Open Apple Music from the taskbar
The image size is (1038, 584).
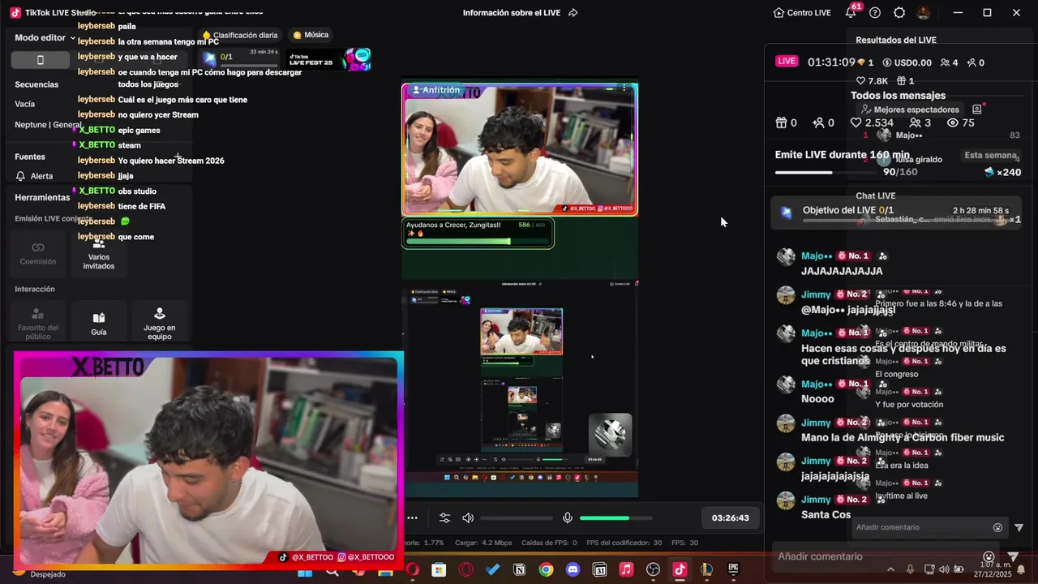click(626, 570)
